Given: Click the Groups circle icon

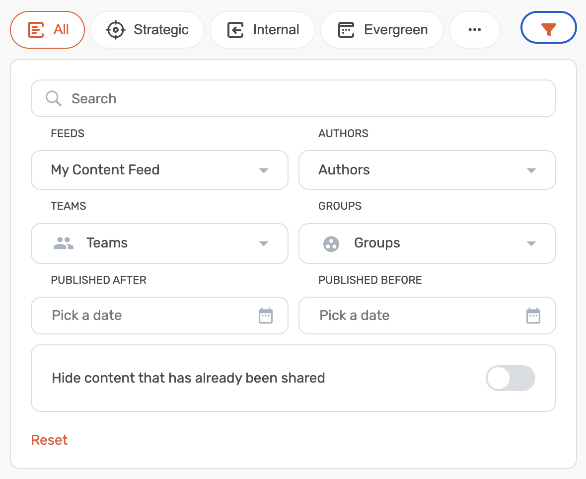Looking at the screenshot, I should pyautogui.click(x=331, y=243).
